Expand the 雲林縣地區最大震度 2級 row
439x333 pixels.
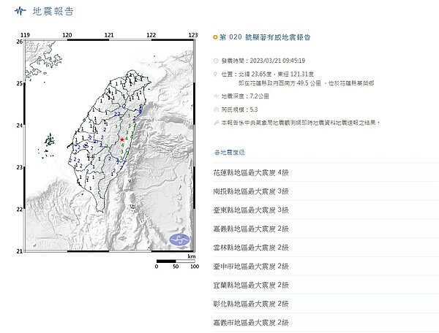point(326,248)
